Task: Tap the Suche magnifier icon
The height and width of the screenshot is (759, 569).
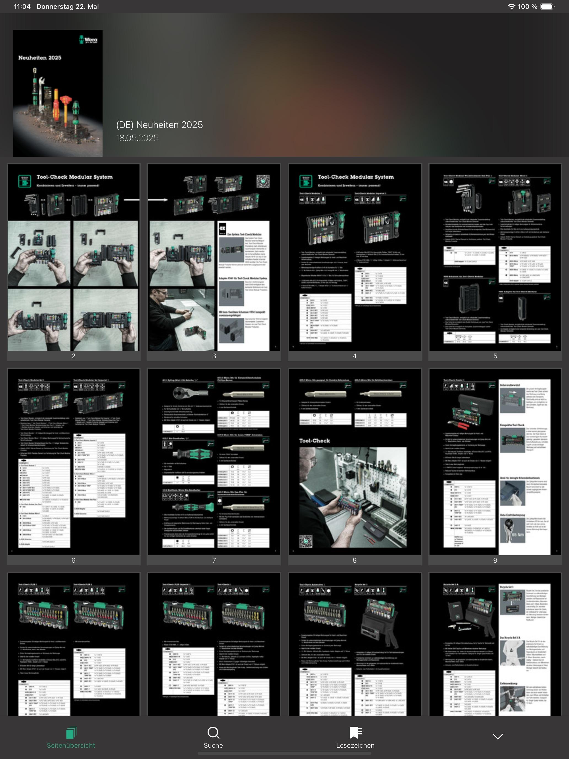Action: [213, 733]
